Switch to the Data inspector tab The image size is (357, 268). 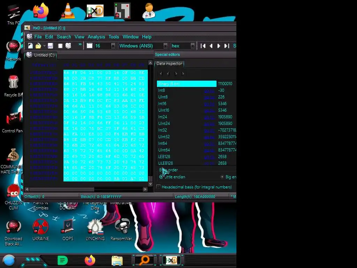[169, 64]
